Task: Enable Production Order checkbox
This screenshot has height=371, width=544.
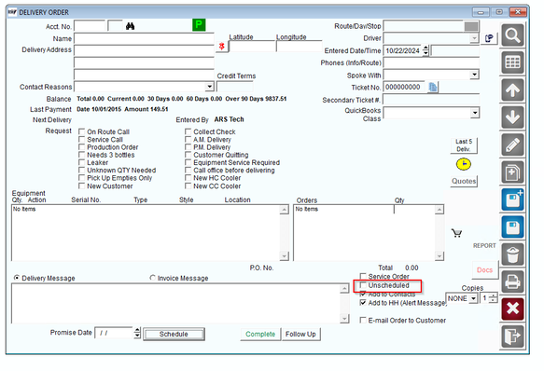Action: 81,147
